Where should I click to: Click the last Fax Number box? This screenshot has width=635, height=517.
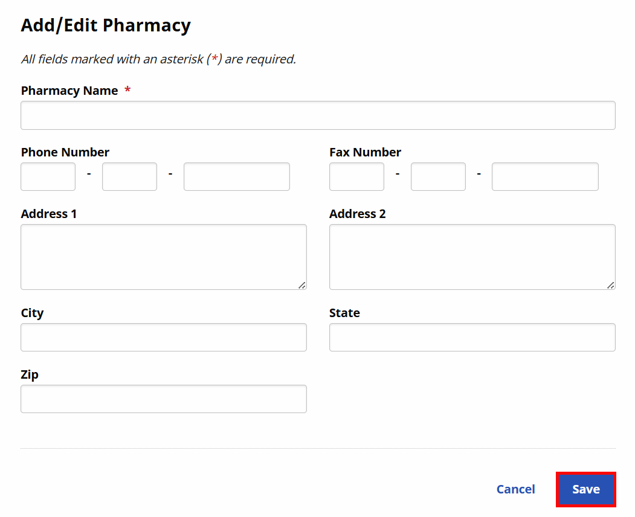point(545,176)
